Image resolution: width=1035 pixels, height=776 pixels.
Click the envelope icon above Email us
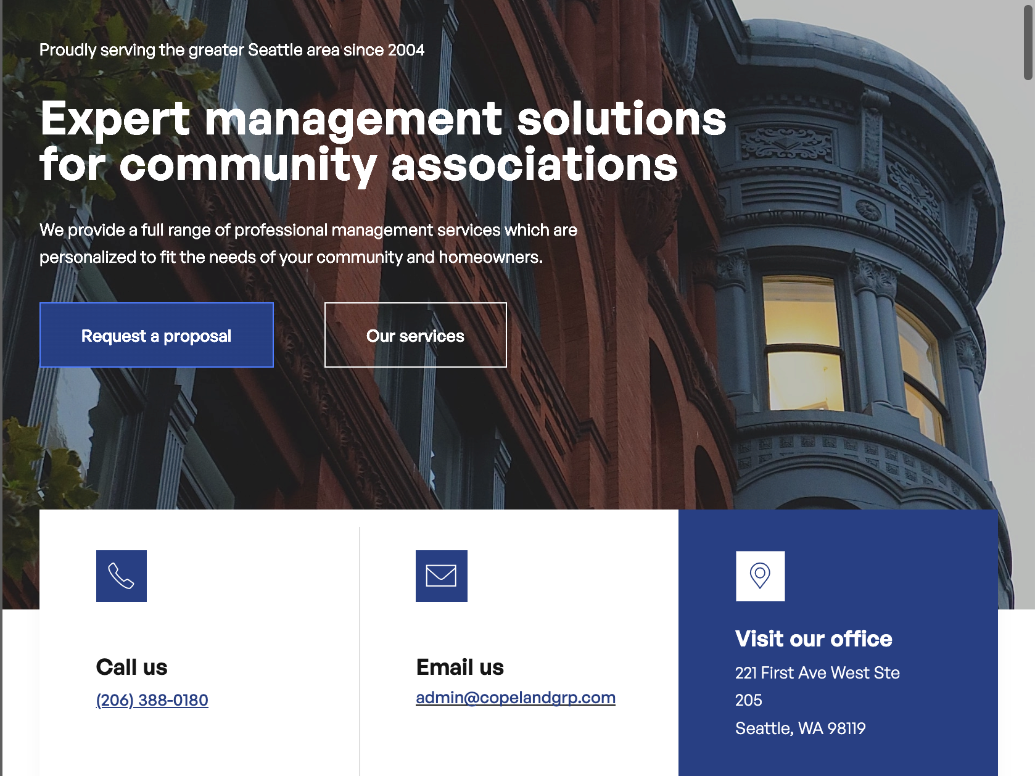click(x=441, y=576)
